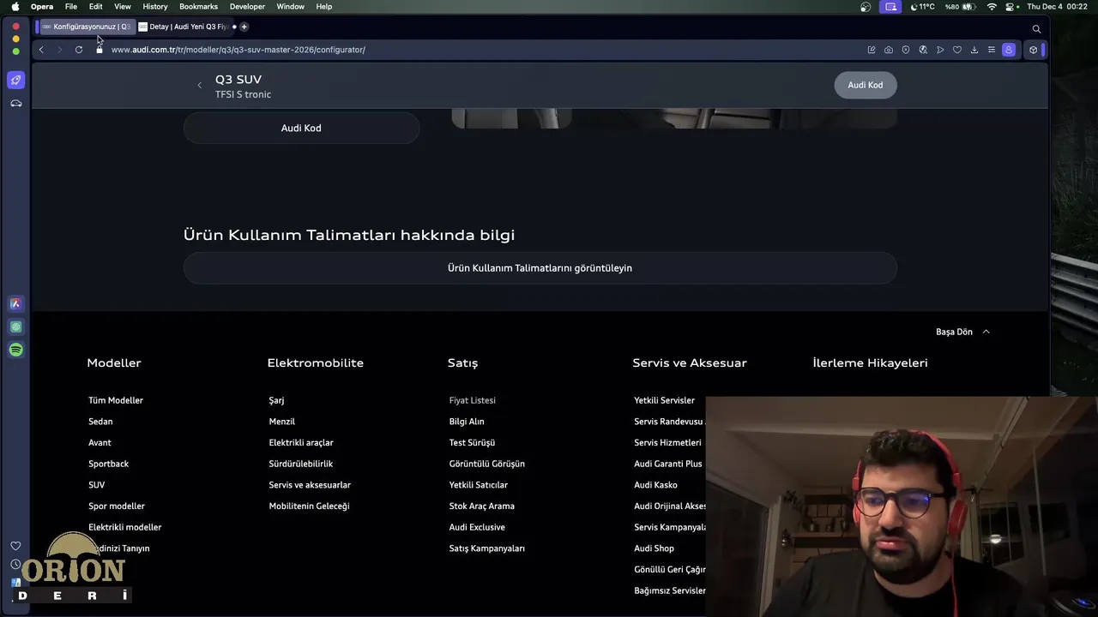
Task: Click the Opera speed dial rocket sidebar icon
Action: click(15, 80)
